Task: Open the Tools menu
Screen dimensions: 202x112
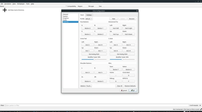Action: point(28,4)
